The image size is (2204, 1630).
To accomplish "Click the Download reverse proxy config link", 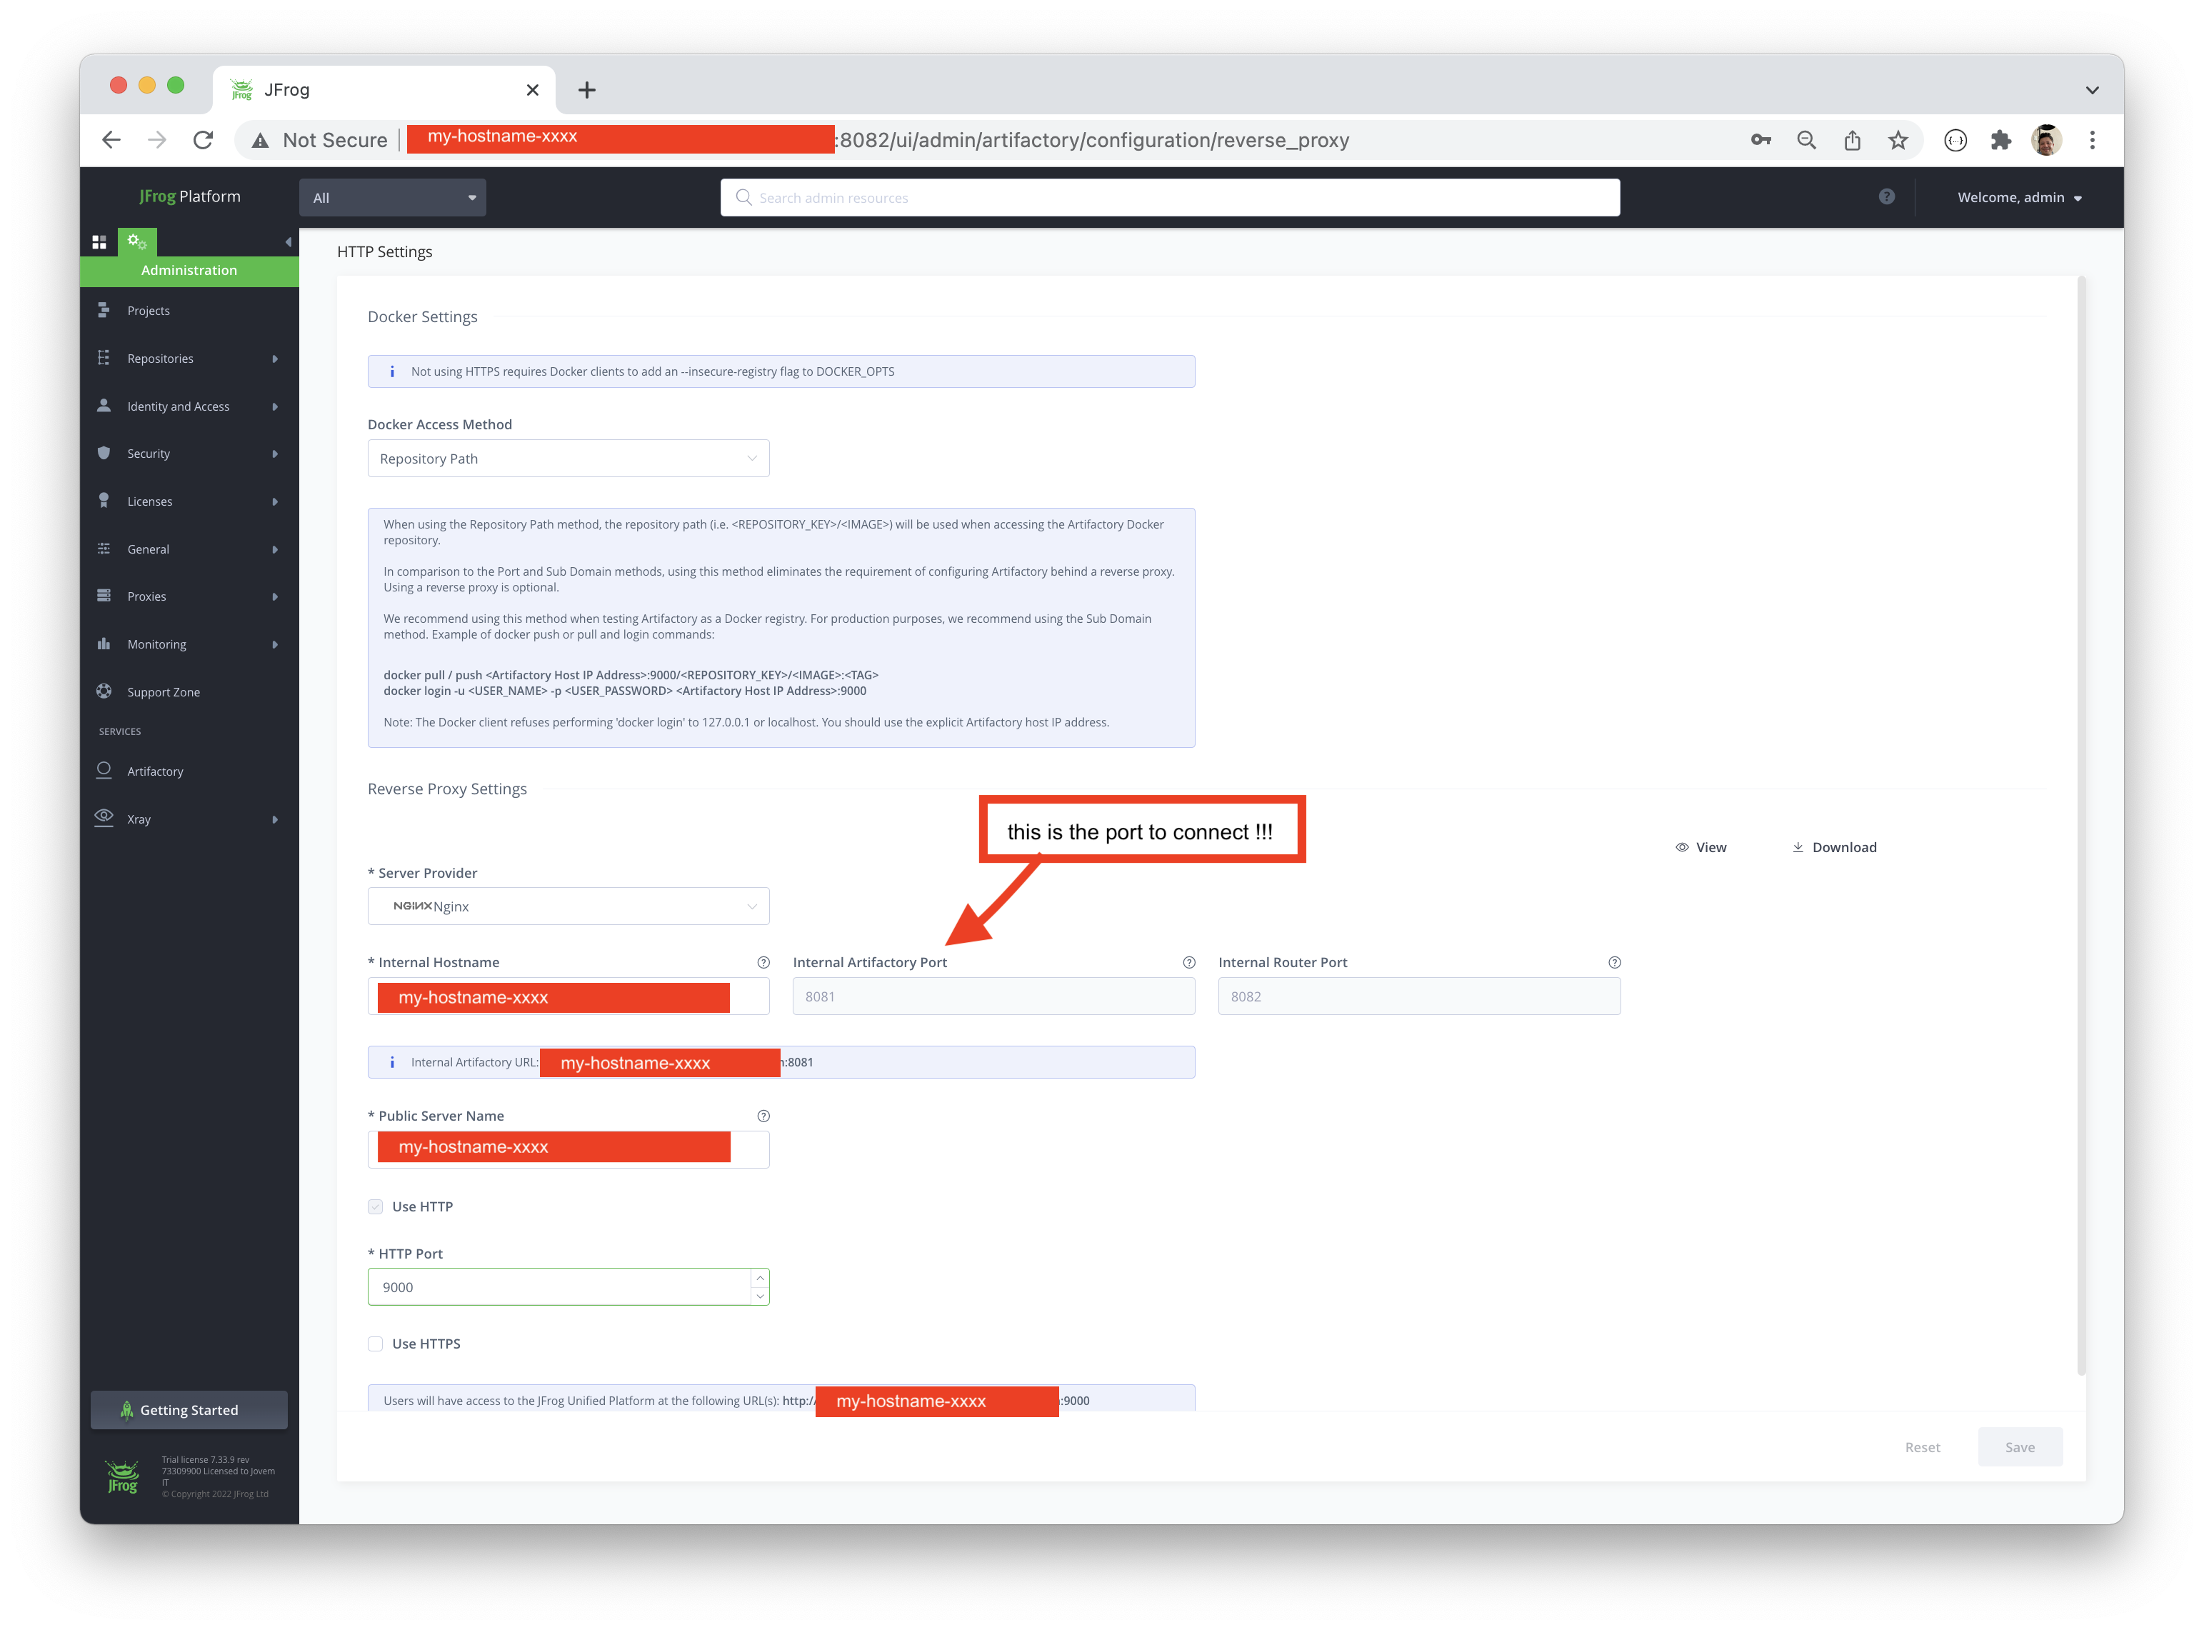I will (x=1834, y=848).
